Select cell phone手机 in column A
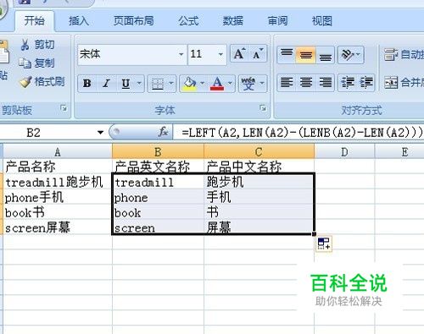Viewport: 424px width, 334px height. [x=58, y=197]
